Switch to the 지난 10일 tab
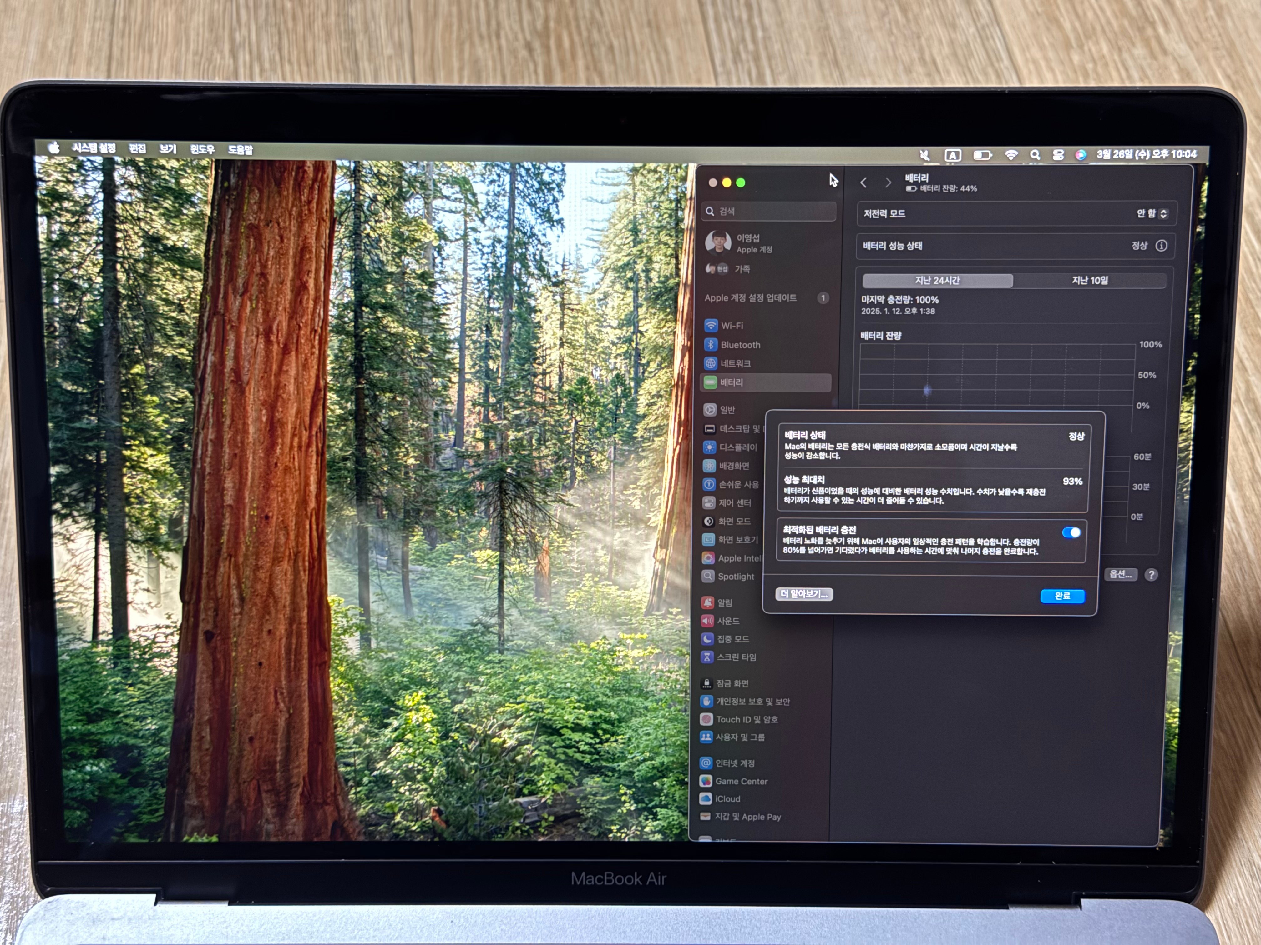 click(1089, 280)
